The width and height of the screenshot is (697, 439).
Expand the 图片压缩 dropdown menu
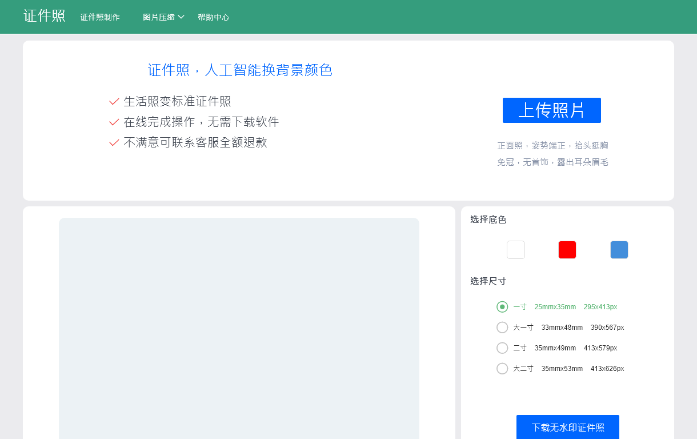(x=164, y=17)
